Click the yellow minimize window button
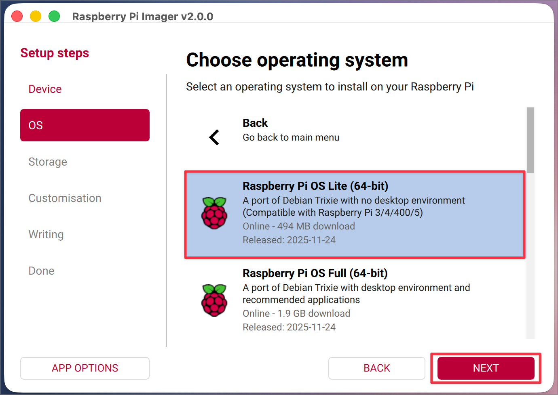This screenshot has width=558, height=395. point(36,16)
